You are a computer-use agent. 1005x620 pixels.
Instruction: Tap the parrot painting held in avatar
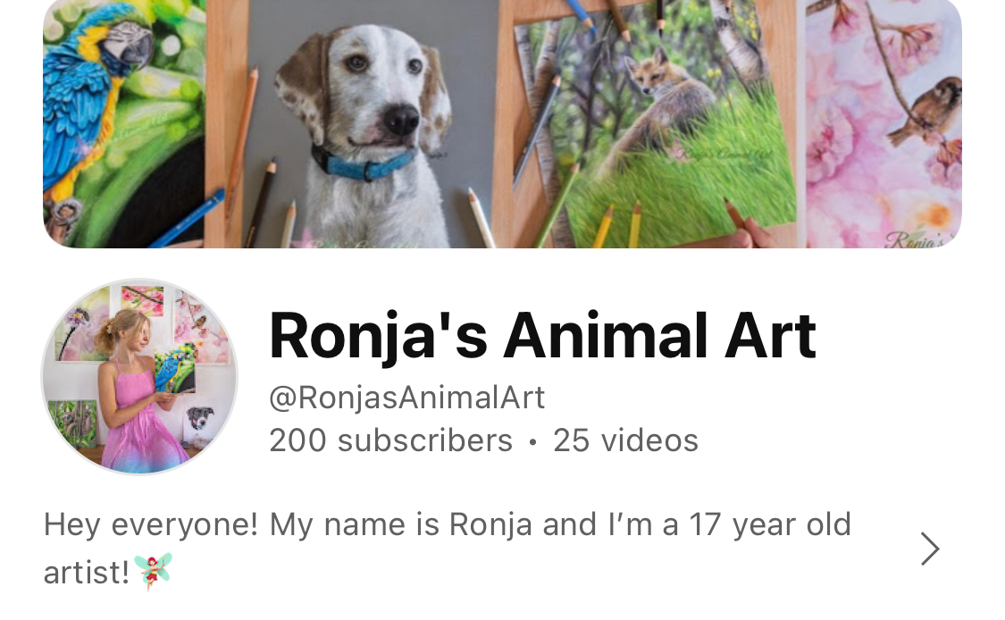pos(176,367)
